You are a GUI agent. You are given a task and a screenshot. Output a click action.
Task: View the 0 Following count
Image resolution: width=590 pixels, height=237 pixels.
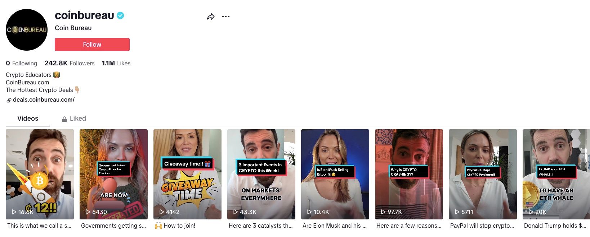(x=22, y=63)
